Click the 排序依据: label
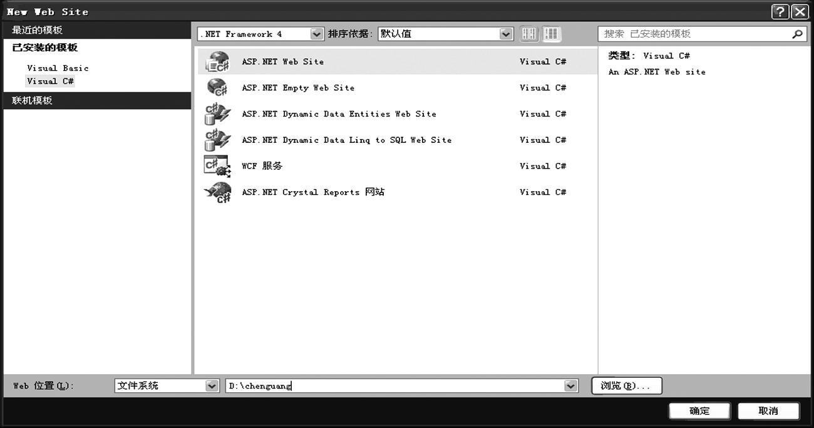This screenshot has height=428, width=814. (x=351, y=34)
